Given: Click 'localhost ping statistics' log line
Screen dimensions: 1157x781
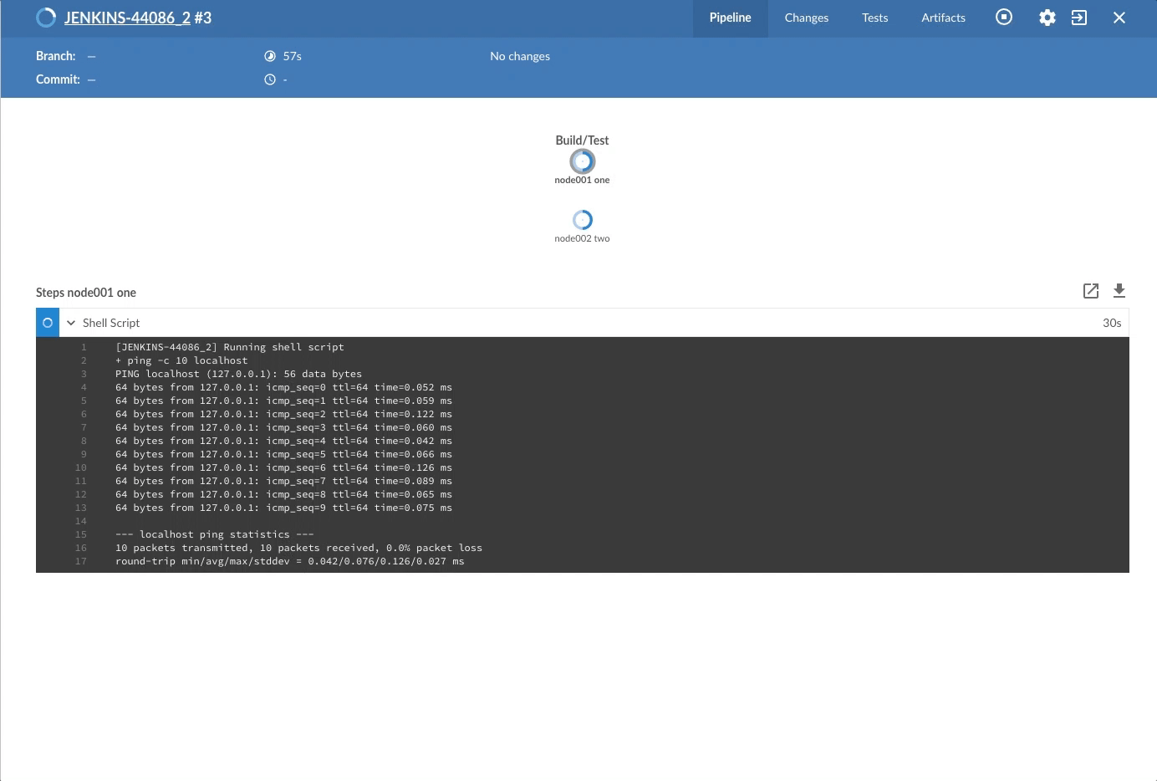Looking at the screenshot, I should [x=215, y=534].
